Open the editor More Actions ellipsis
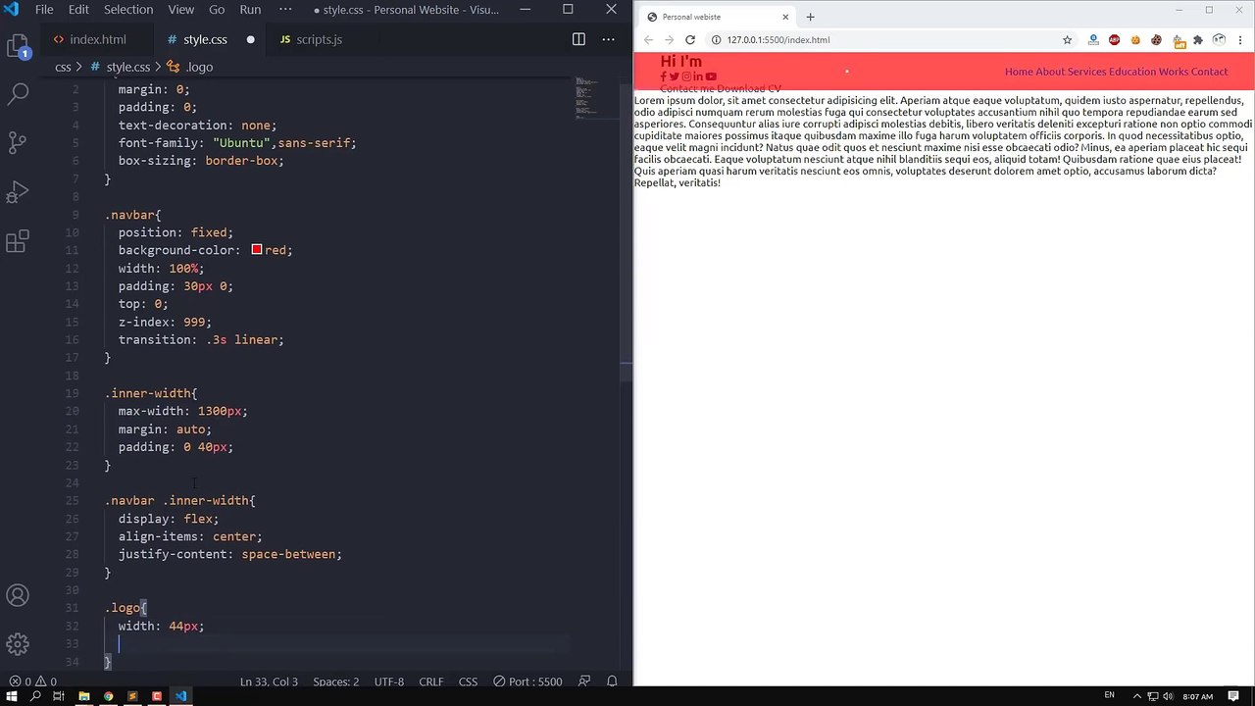The image size is (1255, 706). click(x=608, y=39)
